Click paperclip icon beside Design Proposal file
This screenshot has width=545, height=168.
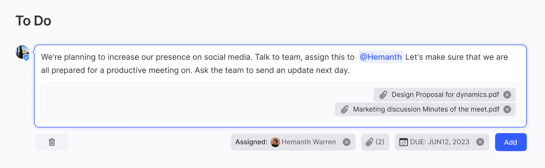click(384, 95)
